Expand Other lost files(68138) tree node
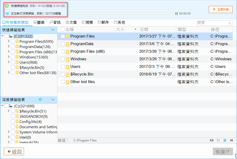Image resolution: width=237 pixels, height=159 pixels. click(x=9, y=72)
